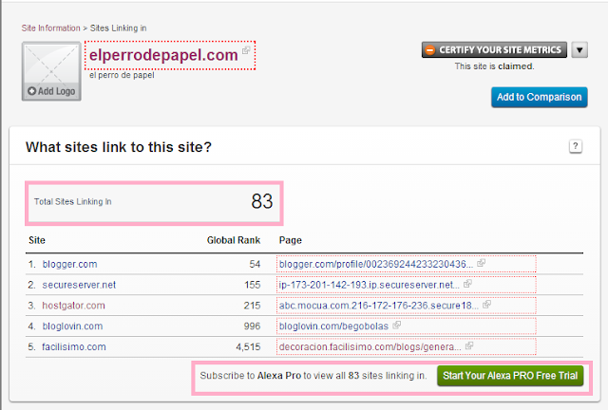This screenshot has width=608, height=410.
Task: Click 'Subscribe to Alexa Pro' message text
Action: [313, 376]
